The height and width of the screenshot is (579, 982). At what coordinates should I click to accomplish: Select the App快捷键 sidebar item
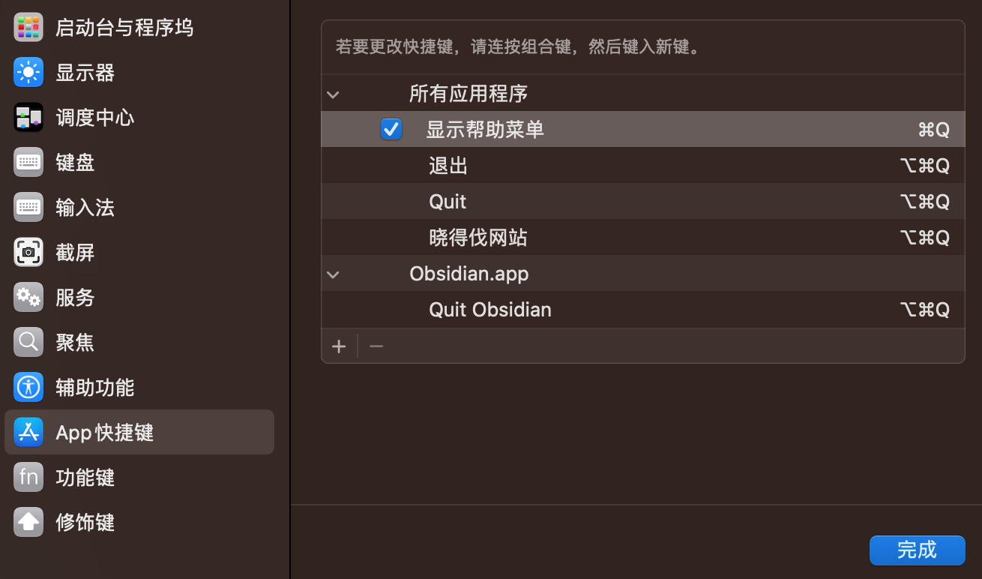click(139, 432)
